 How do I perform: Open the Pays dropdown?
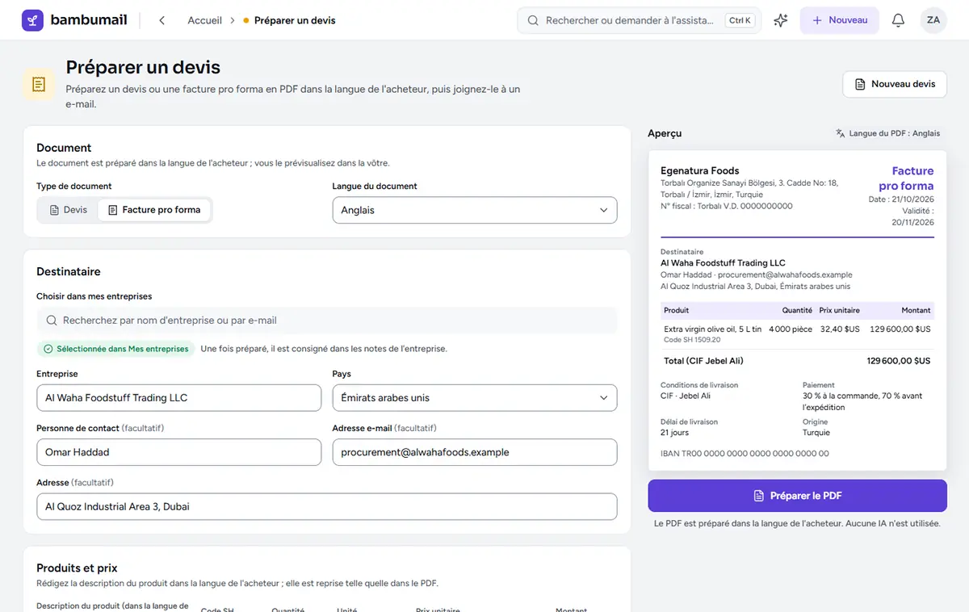(475, 398)
